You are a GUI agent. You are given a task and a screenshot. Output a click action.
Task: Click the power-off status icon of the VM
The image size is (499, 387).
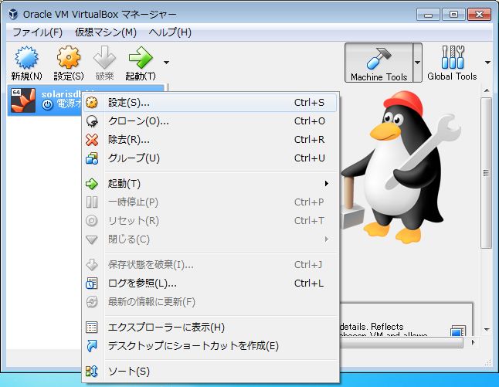pos(47,104)
